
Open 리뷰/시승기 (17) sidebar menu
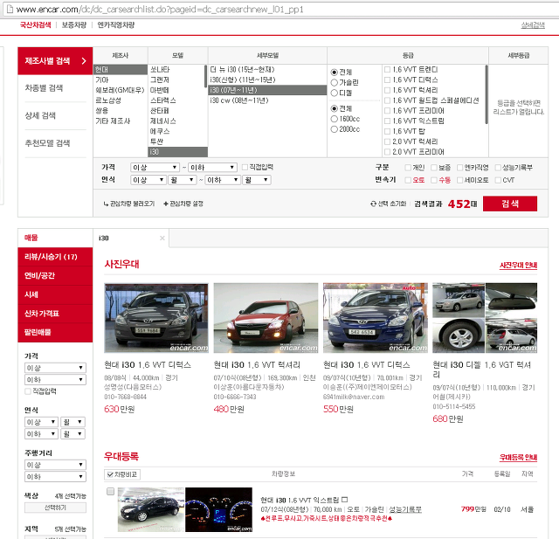point(55,257)
